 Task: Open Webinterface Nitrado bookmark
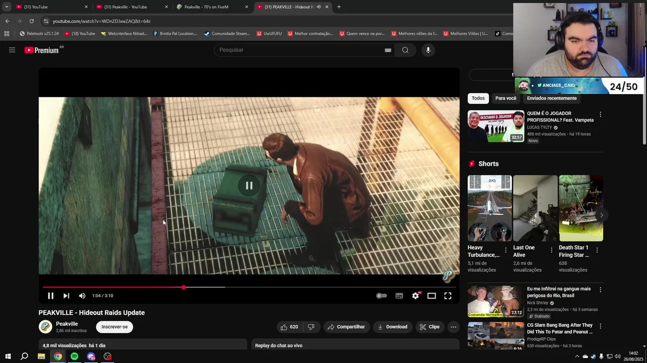(x=124, y=34)
